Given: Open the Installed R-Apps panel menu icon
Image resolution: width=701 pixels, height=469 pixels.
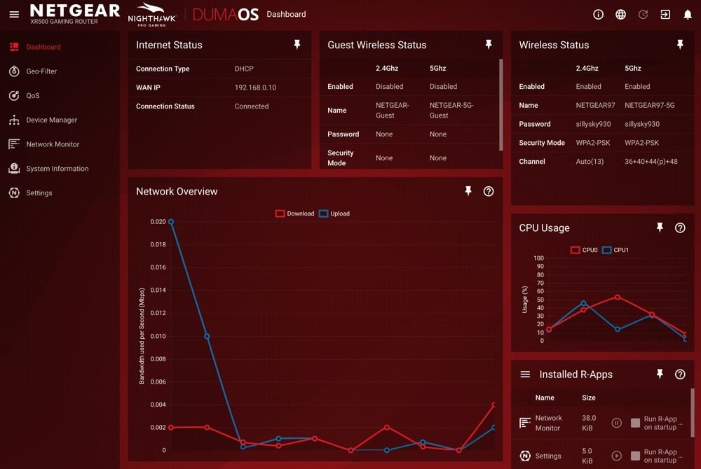Looking at the screenshot, I should (525, 374).
